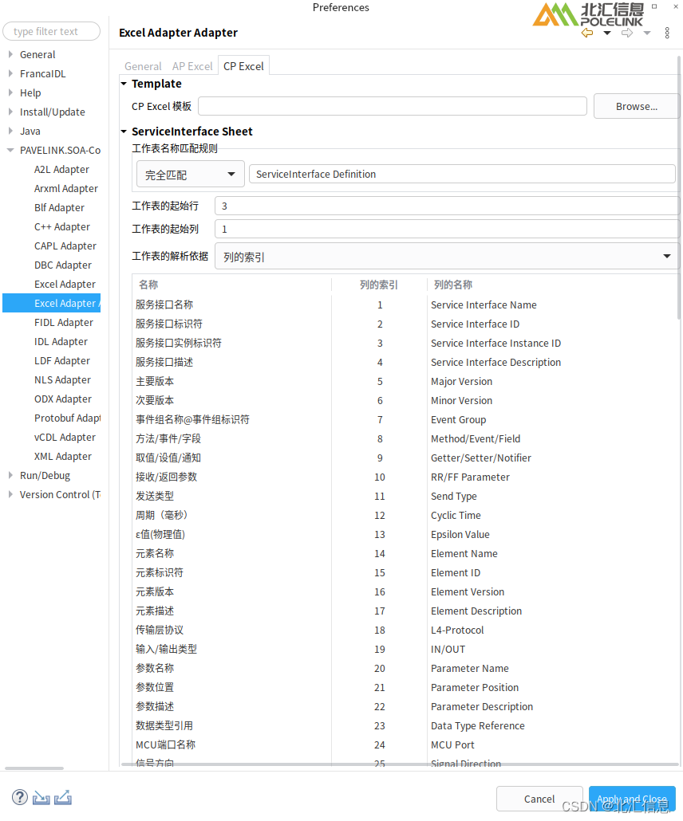This screenshot has width=683, height=821.
Task: Switch to the General tab
Action: 143,66
